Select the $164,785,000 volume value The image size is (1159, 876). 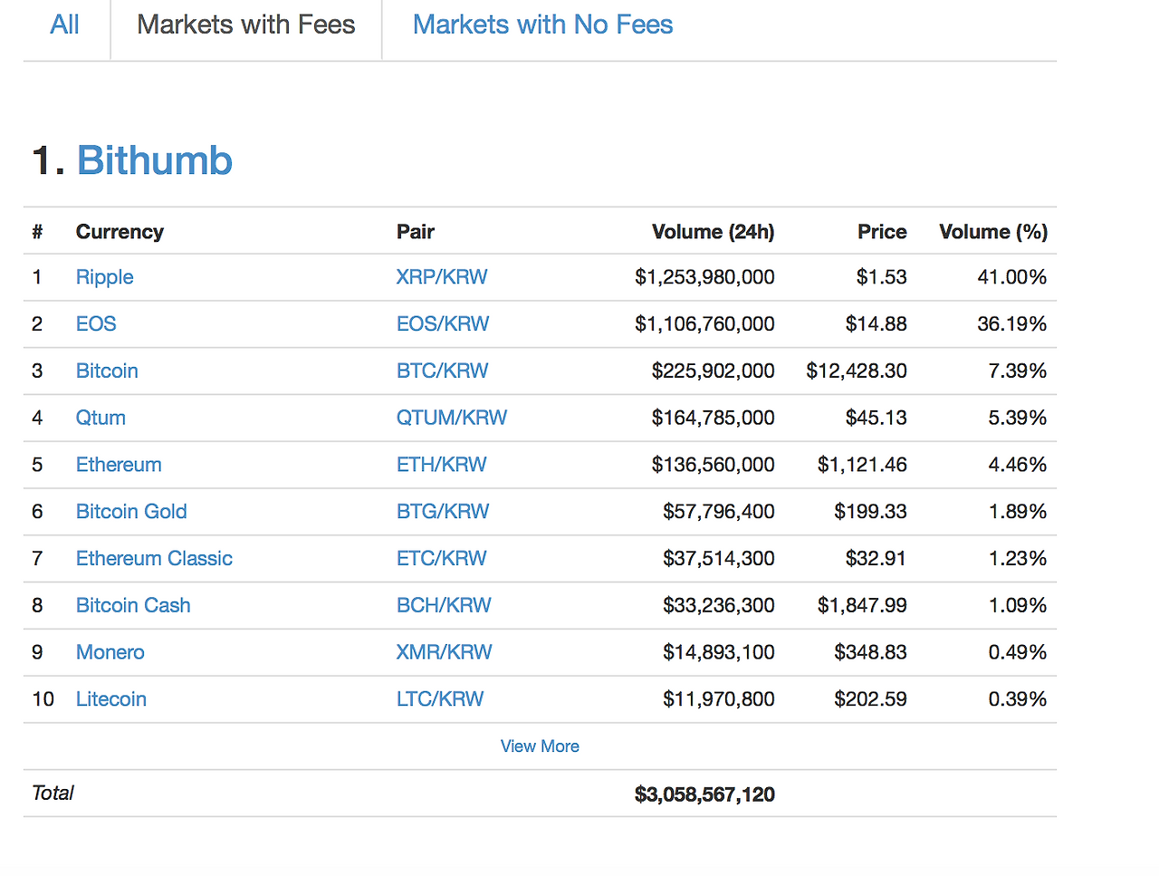tap(714, 419)
